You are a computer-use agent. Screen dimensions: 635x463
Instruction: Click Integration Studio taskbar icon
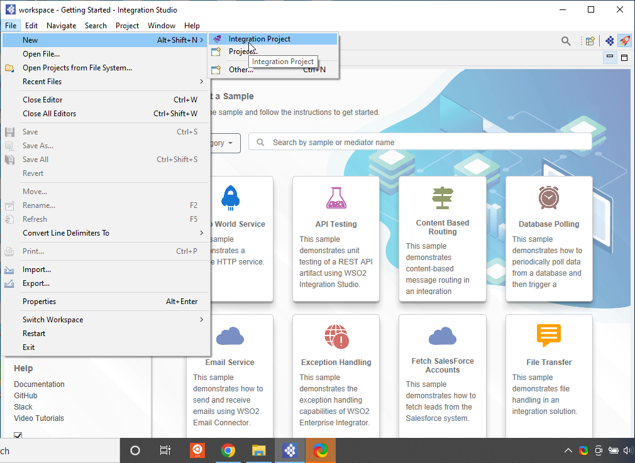pyautogui.click(x=290, y=450)
